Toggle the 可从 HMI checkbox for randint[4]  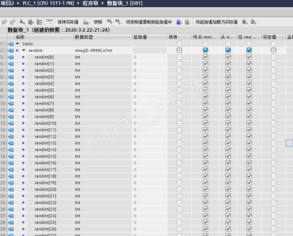tap(205, 84)
